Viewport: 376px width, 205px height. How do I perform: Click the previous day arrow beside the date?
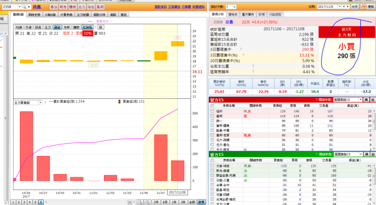pyautogui.click(x=344, y=7)
